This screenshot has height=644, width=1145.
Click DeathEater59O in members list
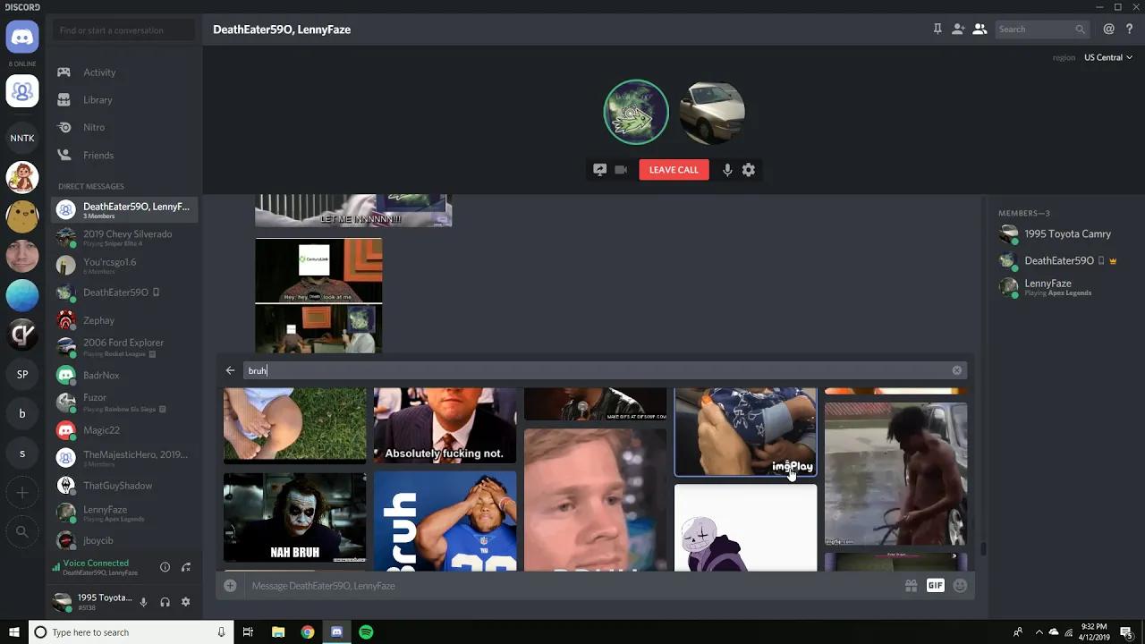(x=1063, y=261)
